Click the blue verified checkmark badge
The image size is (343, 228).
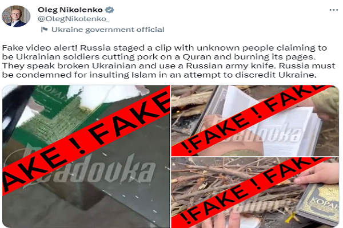pyautogui.click(x=109, y=10)
